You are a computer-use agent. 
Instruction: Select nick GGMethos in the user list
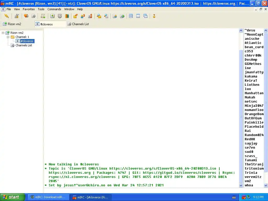click(x=253, y=64)
